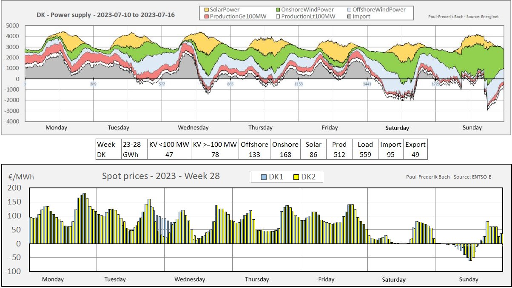Image resolution: width=512 pixels, height=288 pixels.
Task: Click the 577 x-axis marker
Action: [x=162, y=85]
